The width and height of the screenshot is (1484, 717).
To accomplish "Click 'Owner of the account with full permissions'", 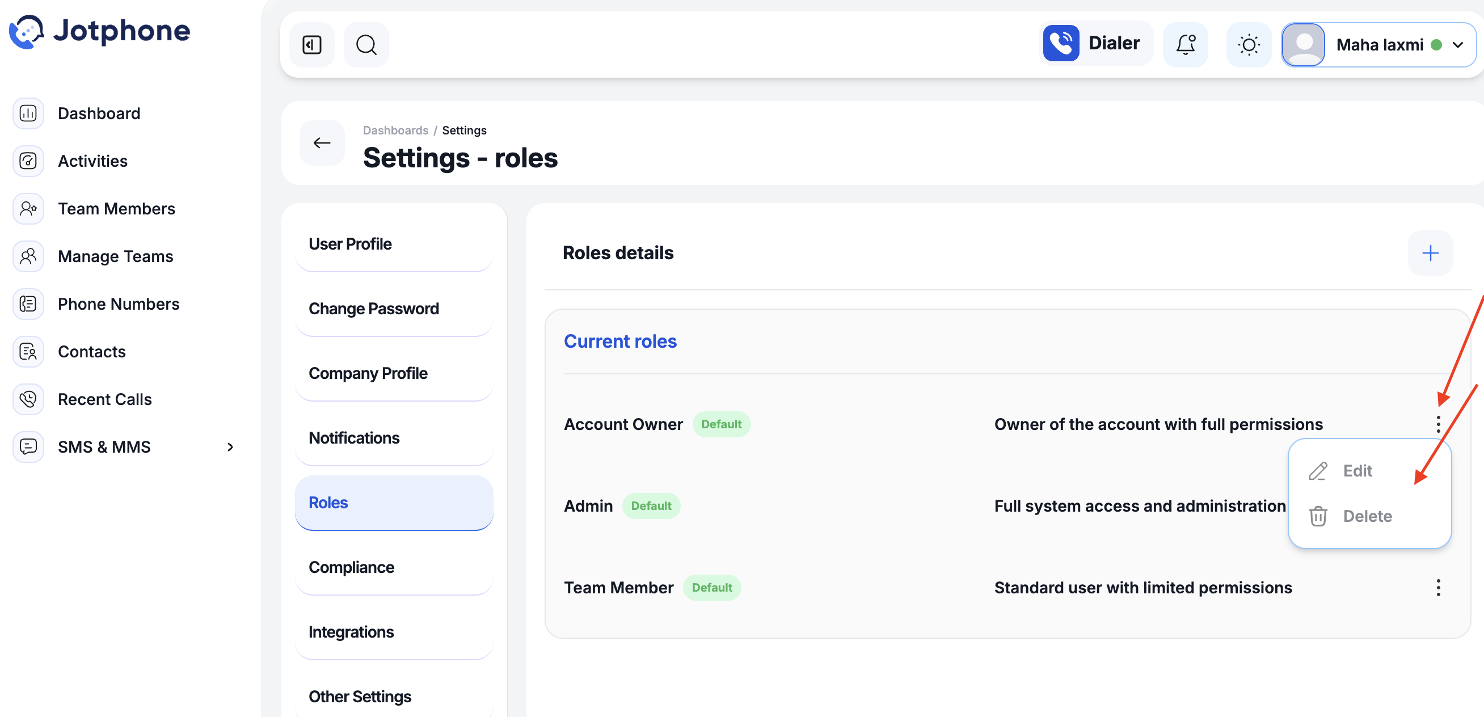I will (1158, 424).
